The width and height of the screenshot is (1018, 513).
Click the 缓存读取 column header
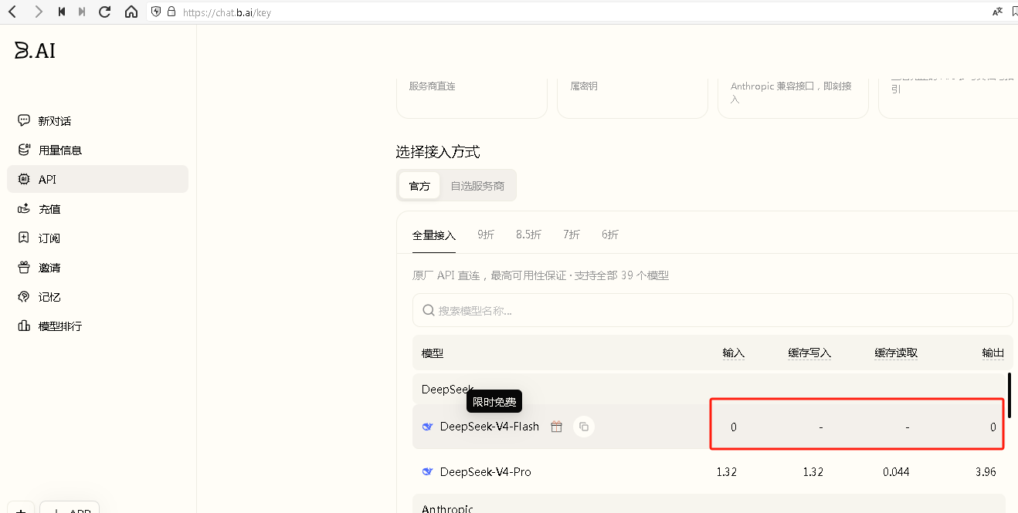pyautogui.click(x=896, y=353)
